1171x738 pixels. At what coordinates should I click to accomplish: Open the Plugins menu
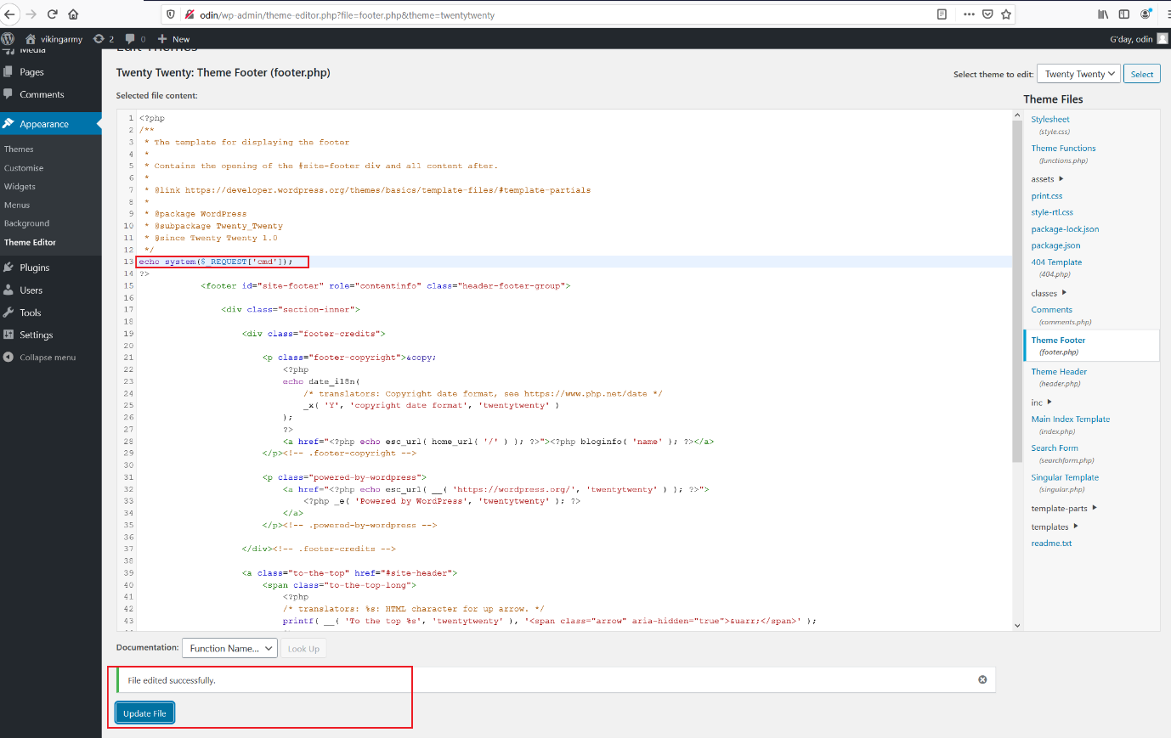pos(35,268)
